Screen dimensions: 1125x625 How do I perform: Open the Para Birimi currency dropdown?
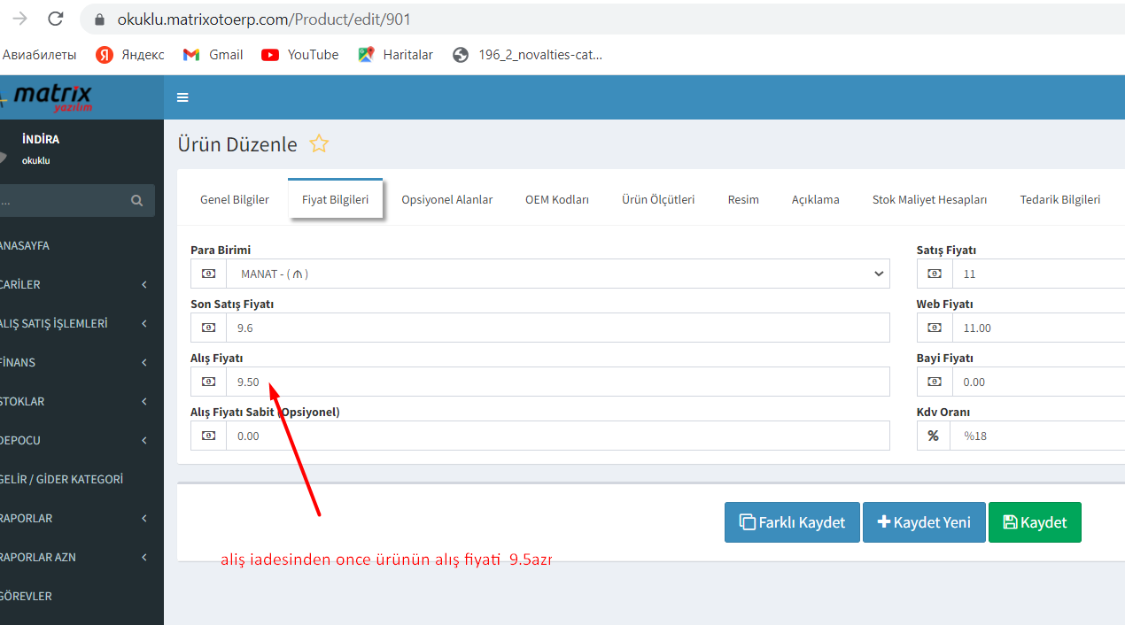pos(539,274)
